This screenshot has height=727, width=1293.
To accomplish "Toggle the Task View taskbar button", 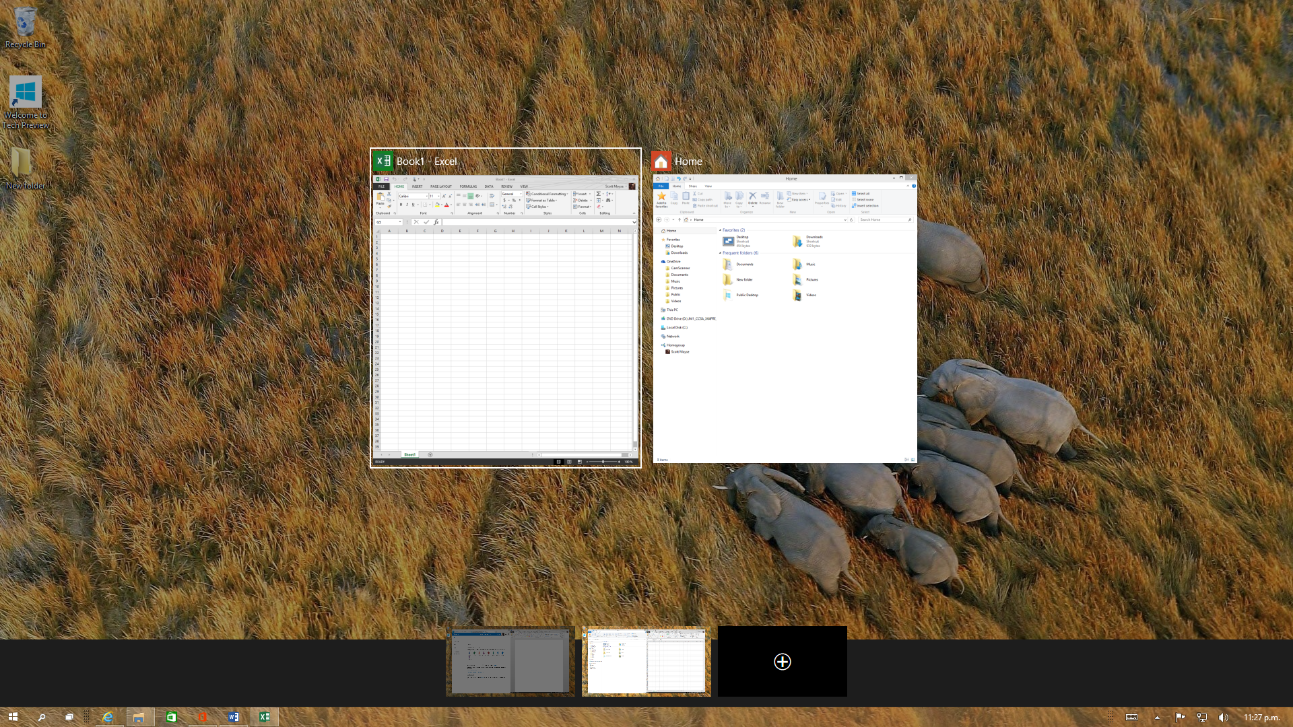I will (69, 717).
